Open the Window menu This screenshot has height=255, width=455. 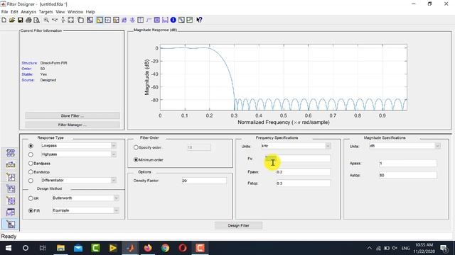pyautogui.click(x=75, y=12)
